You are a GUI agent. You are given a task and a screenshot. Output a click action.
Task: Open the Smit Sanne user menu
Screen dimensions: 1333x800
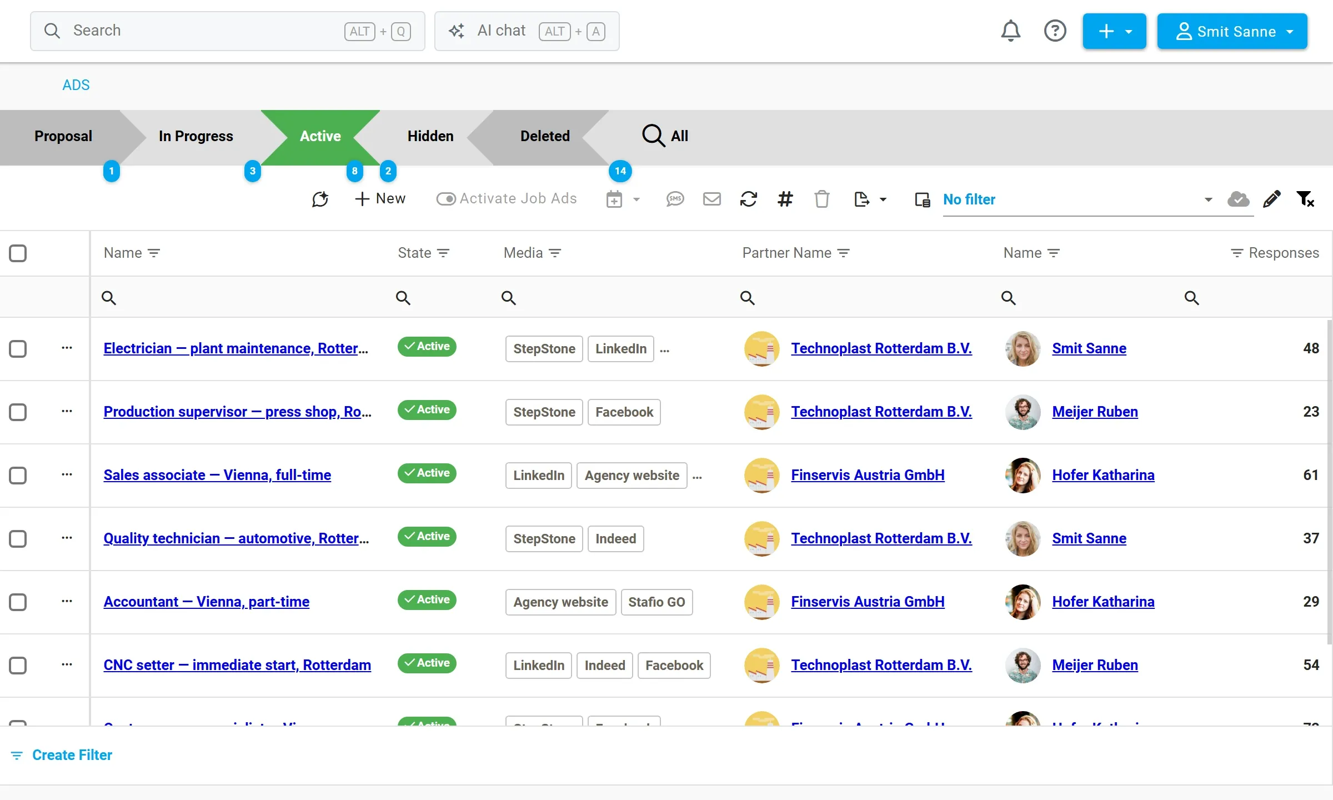coord(1232,31)
